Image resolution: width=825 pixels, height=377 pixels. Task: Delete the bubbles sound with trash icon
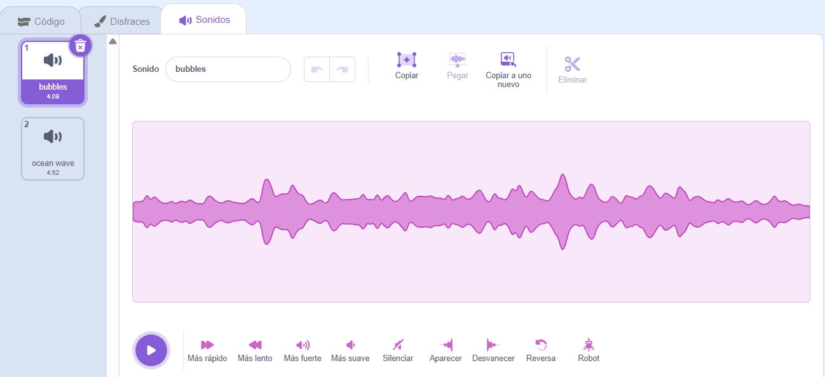coord(80,46)
